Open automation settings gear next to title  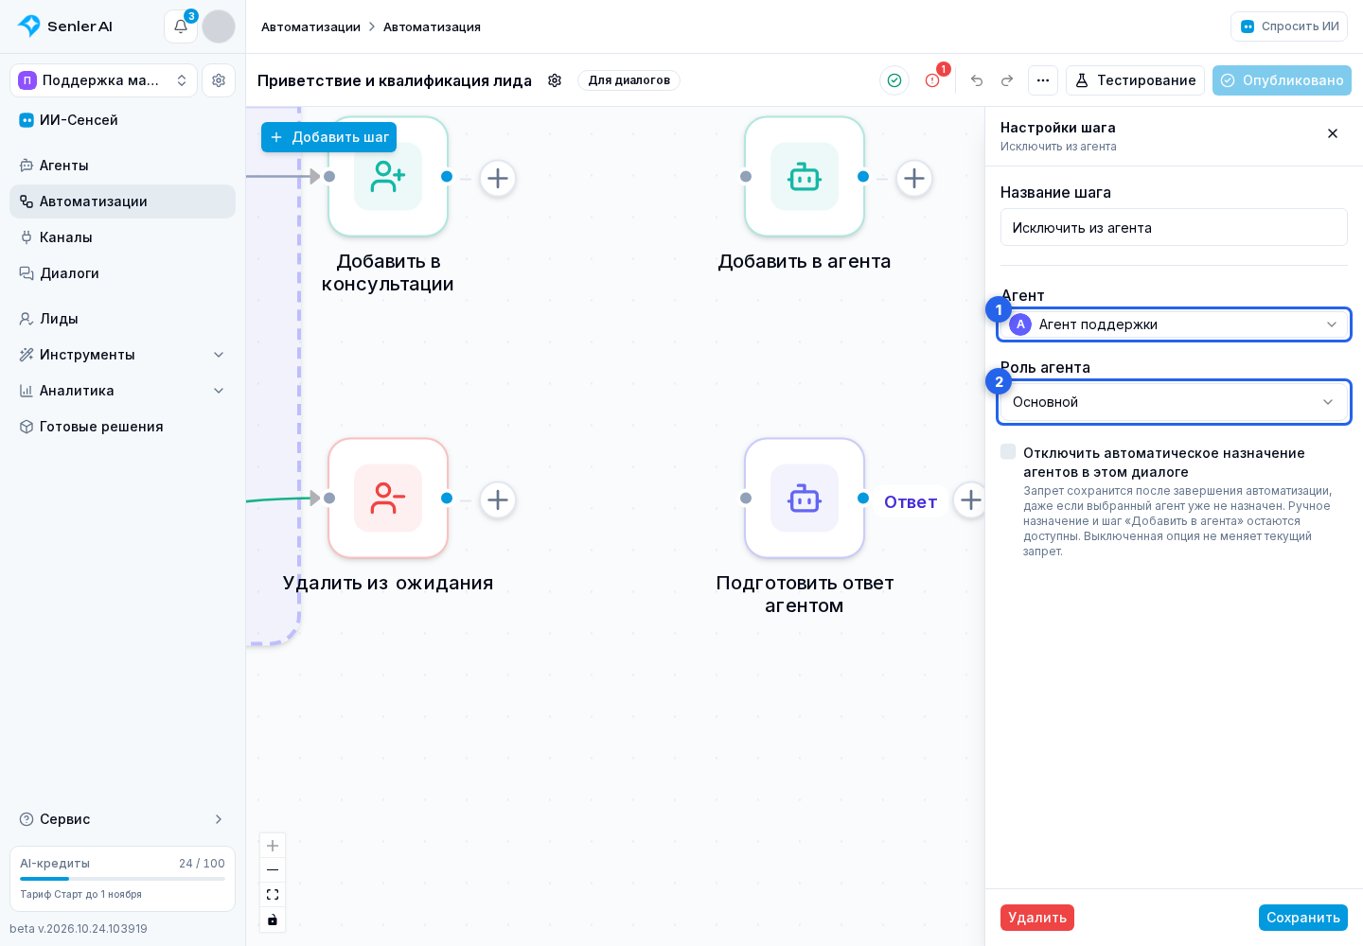[555, 80]
